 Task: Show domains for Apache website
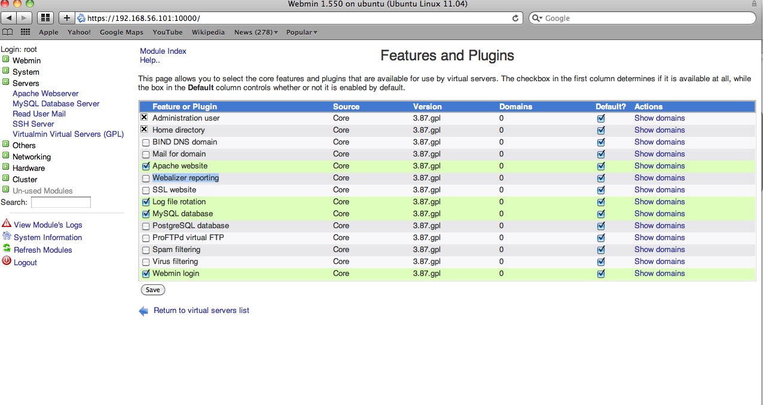tap(660, 166)
